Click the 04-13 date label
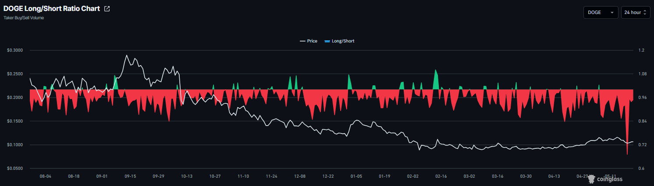This screenshot has height=186, width=654. [554, 176]
